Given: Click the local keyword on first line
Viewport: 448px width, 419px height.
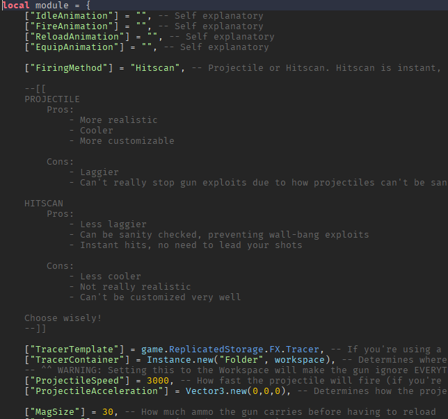Looking at the screenshot, I should pyautogui.click(x=16, y=6).
